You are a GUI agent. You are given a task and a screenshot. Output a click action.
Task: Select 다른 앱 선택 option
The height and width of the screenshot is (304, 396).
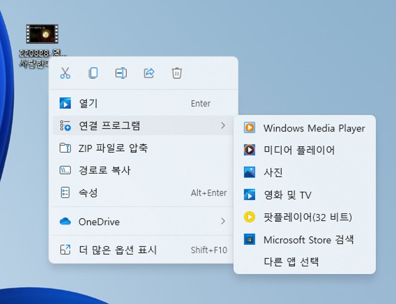(x=305, y=262)
